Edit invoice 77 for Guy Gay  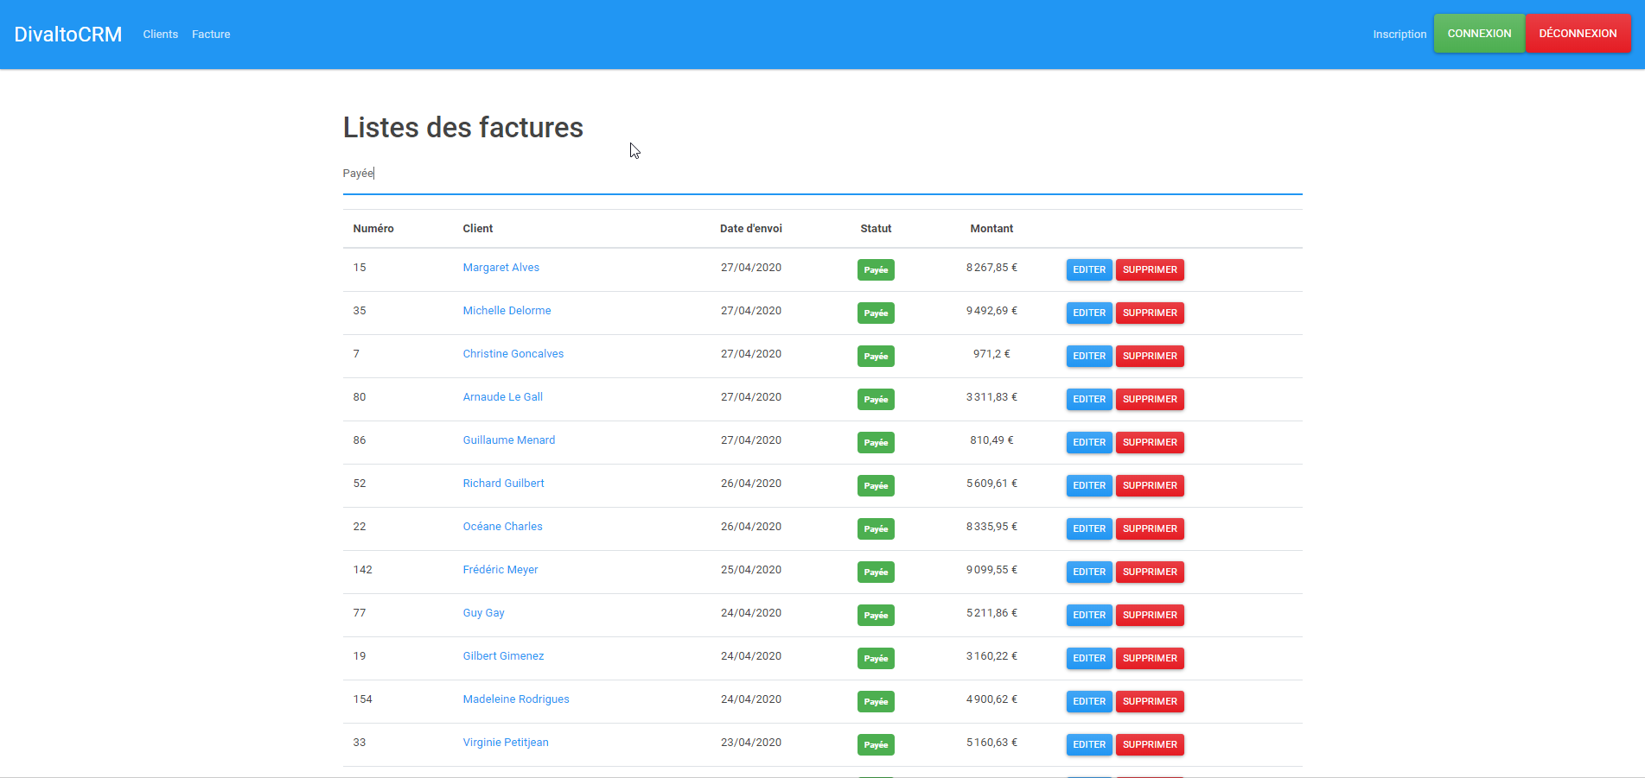pos(1089,615)
